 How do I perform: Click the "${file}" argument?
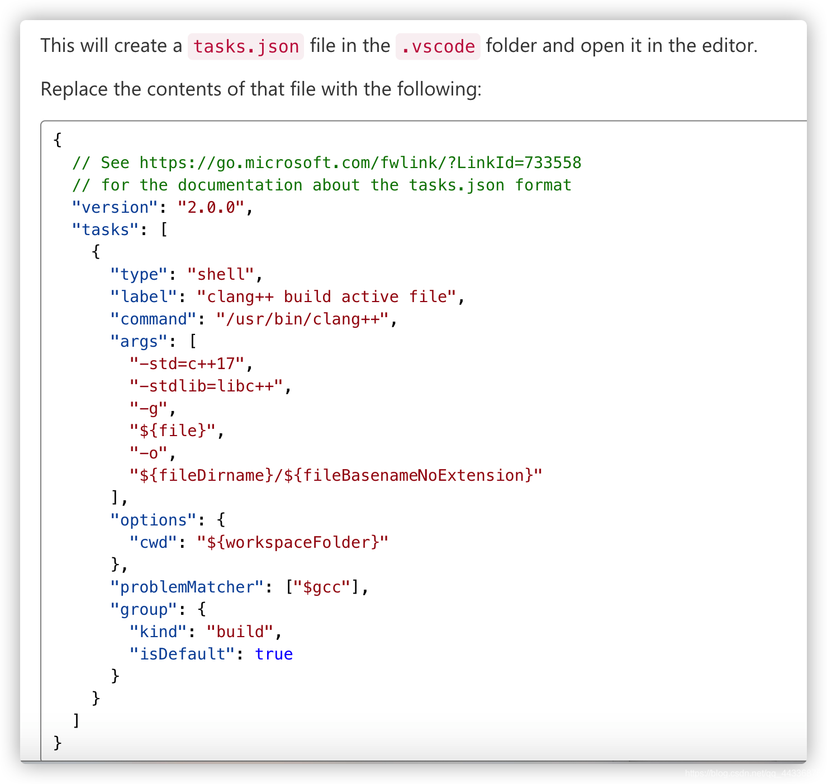point(173,431)
